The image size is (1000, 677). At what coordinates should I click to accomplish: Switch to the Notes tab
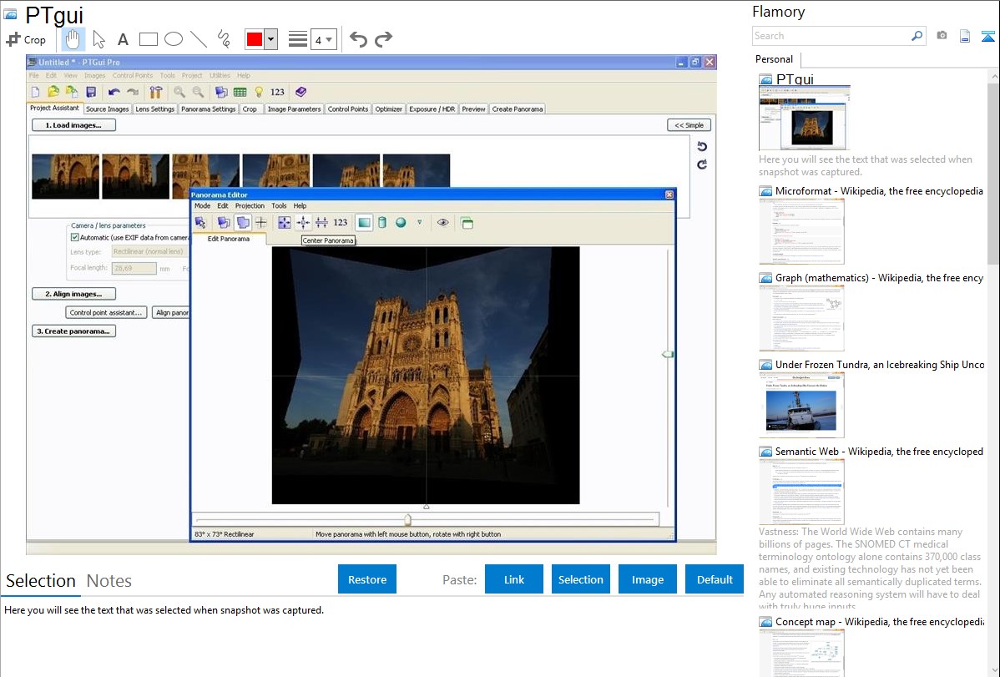(x=109, y=581)
